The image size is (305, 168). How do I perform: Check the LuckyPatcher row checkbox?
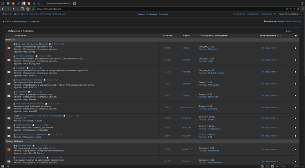coord(296,48)
